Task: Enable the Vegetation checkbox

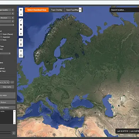Action: pyautogui.click(x=1, y=37)
